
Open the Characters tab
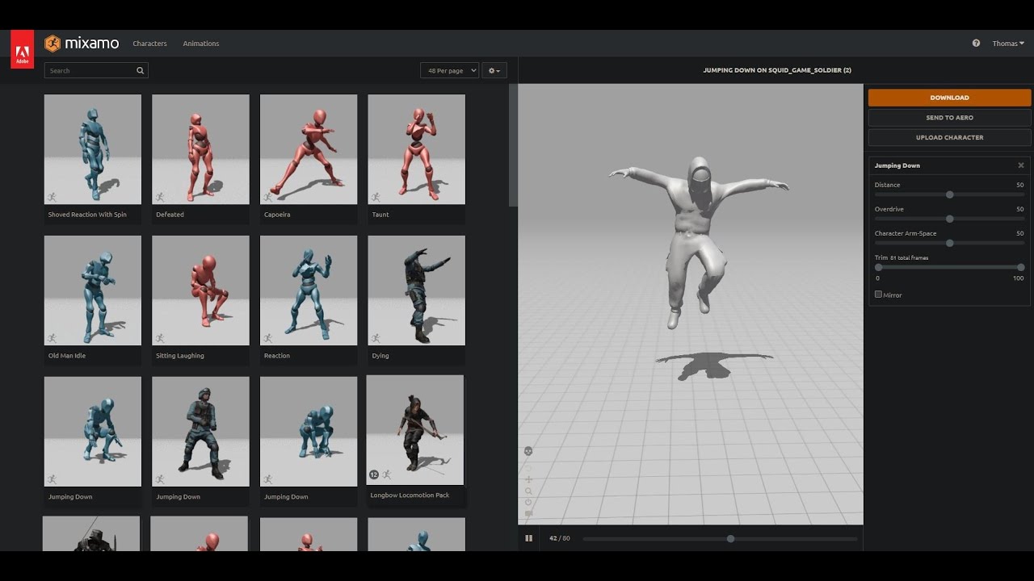click(x=149, y=44)
